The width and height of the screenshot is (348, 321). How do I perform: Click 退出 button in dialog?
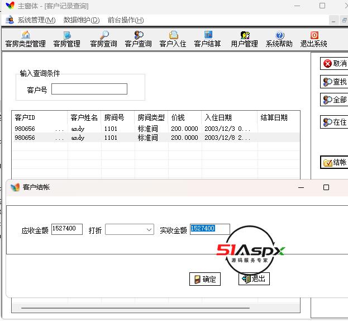click(x=254, y=279)
